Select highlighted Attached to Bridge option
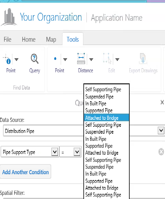Image resolution: width=165 pixels, height=199 pixels. [x=106, y=118]
